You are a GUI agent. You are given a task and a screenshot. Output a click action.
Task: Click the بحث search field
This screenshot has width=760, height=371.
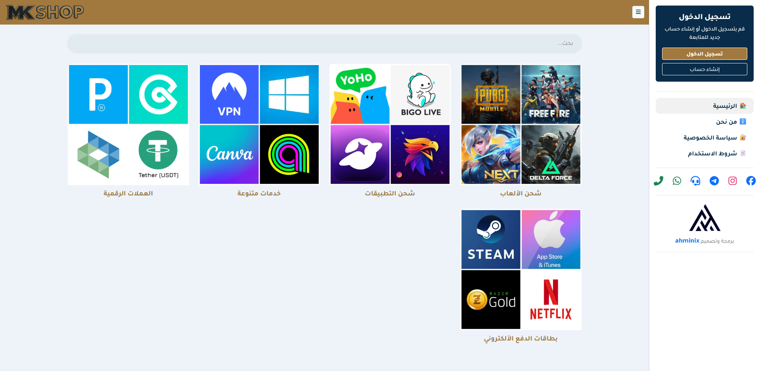pos(324,43)
